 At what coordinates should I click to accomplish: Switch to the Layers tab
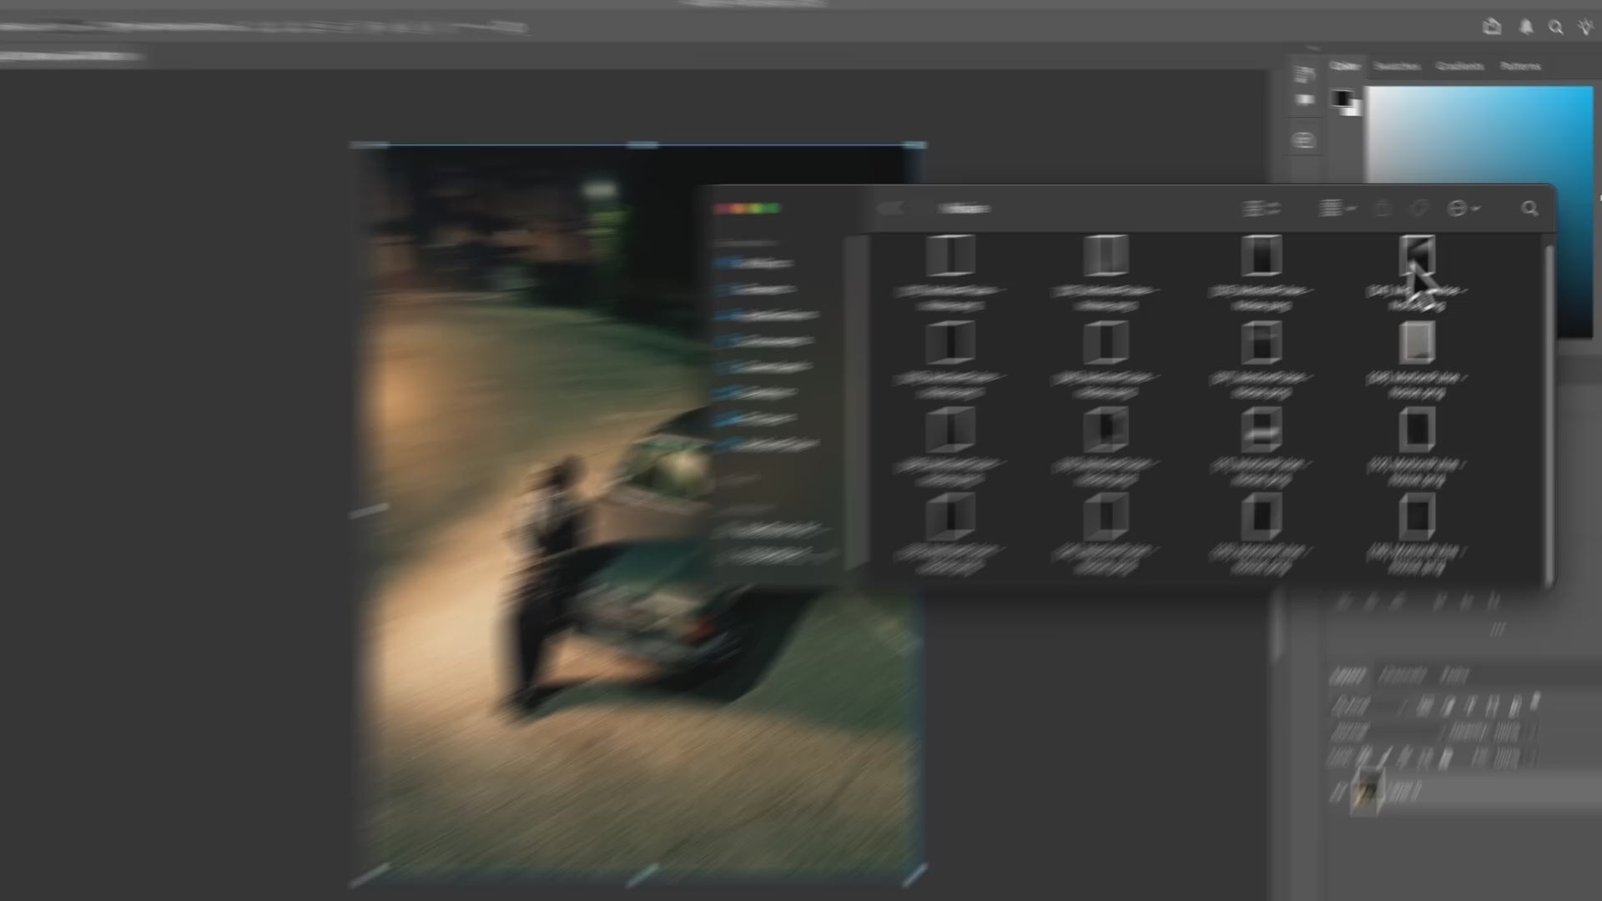1348,674
